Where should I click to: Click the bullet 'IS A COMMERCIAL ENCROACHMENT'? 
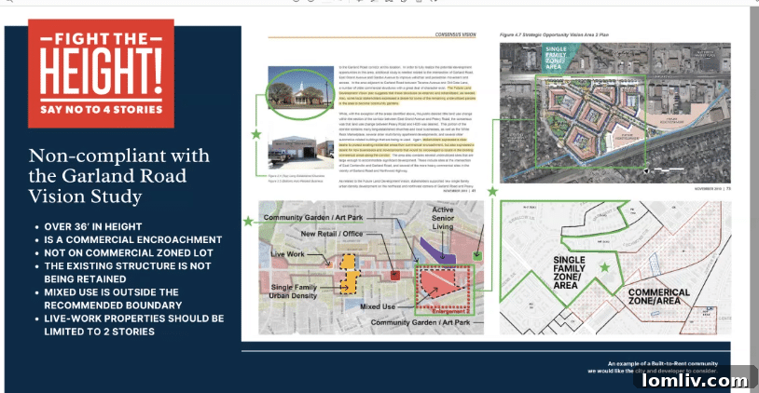point(133,239)
